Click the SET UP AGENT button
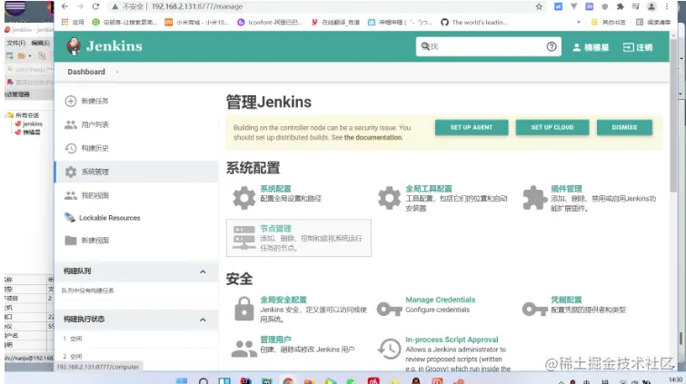Screen dimensions: 686x384 coord(472,127)
